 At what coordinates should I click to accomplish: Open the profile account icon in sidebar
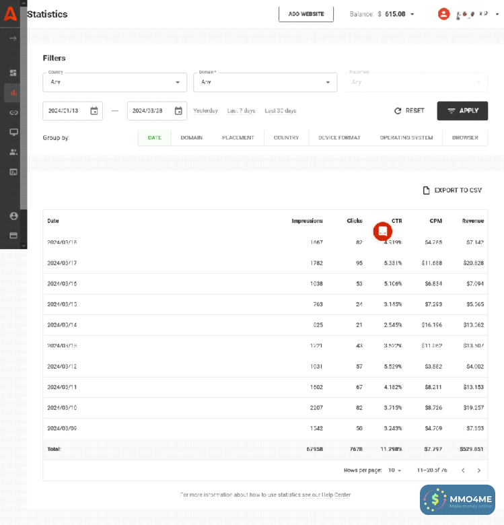(13, 216)
